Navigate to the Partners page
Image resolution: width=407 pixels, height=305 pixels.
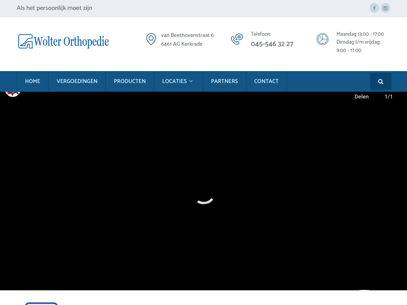224,81
